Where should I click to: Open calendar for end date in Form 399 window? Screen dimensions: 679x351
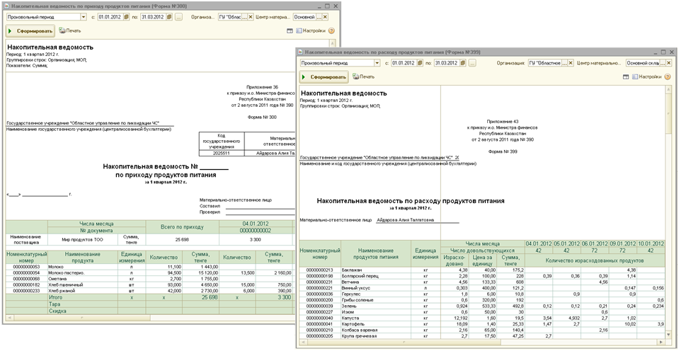click(462, 63)
